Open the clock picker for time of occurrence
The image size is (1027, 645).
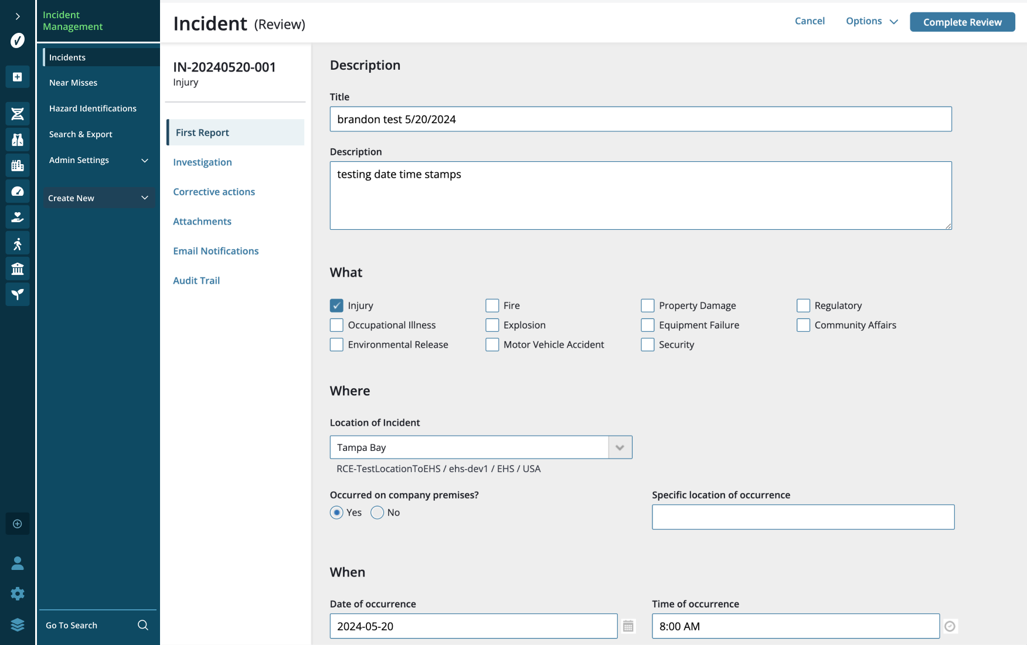950,626
